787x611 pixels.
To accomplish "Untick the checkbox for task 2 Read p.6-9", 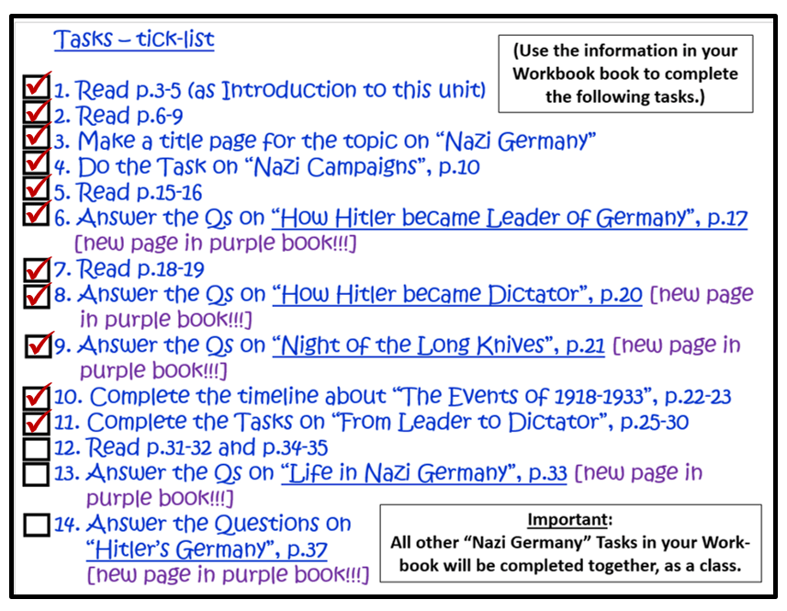I will [37, 115].
